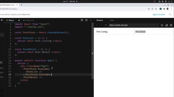Close the CodeSandbox browser tab
The image size is (174, 97).
[x=17, y=5]
